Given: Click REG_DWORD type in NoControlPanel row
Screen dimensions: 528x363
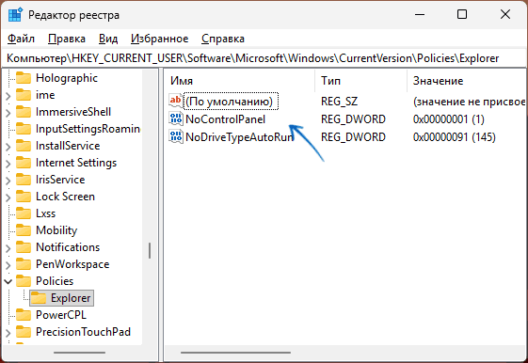Looking at the screenshot, I should coord(353,119).
